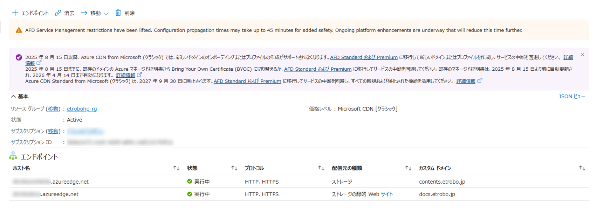
Task: Click the プロトコル column header
Action: 254,168
